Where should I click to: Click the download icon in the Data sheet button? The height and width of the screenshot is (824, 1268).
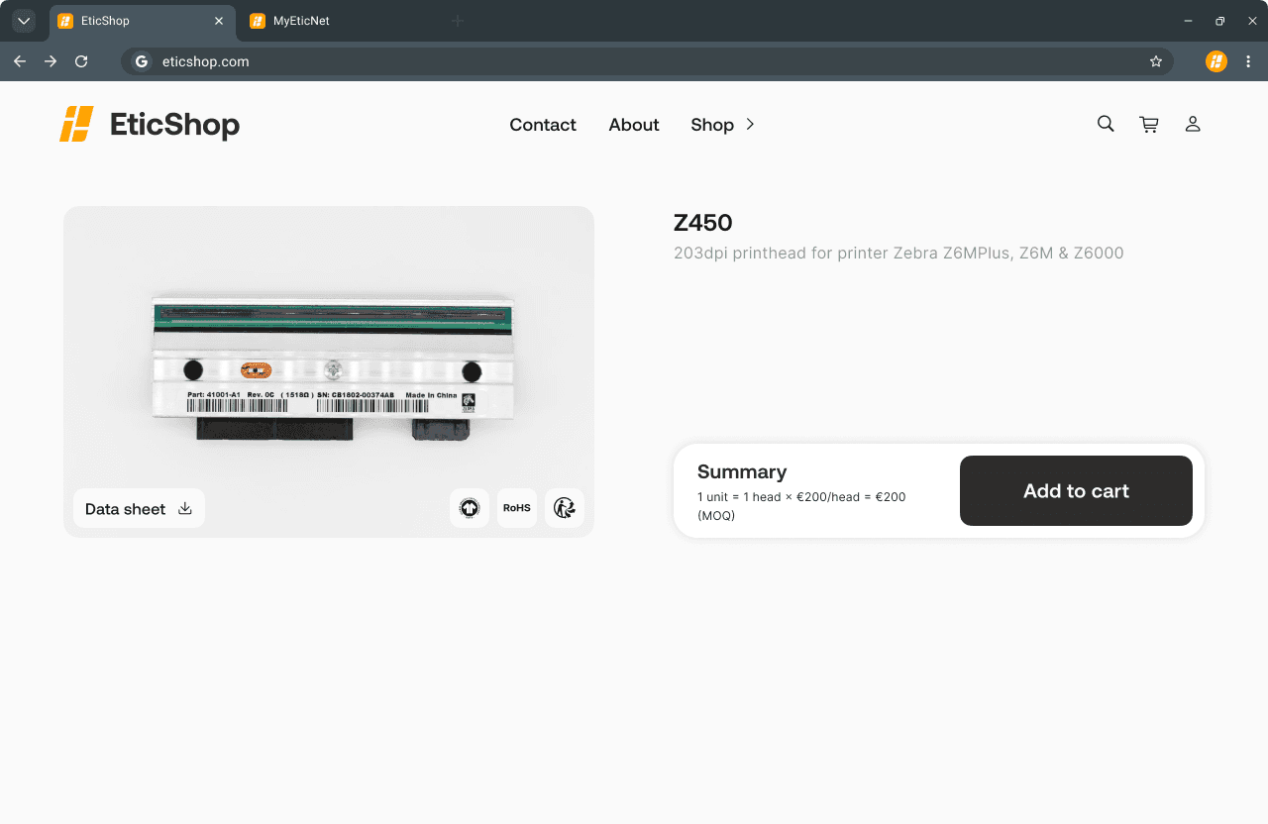[x=185, y=508]
